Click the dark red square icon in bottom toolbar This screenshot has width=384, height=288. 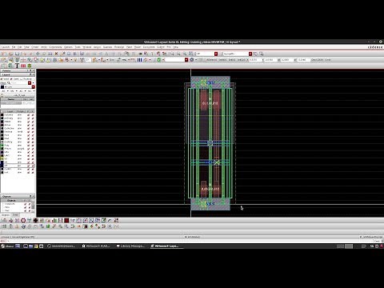66,220
